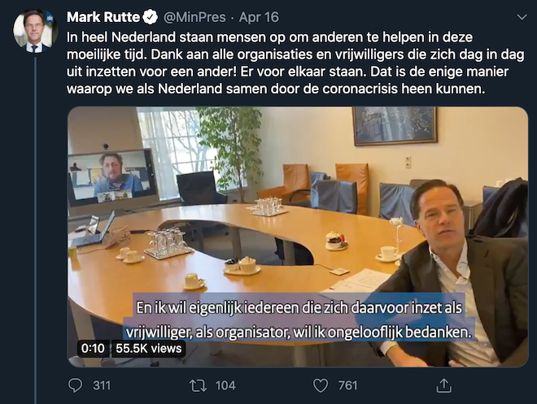The width and height of the screenshot is (537, 404).
Task: Click the thread connector line below avatar
Action: pyautogui.click(x=35, y=230)
